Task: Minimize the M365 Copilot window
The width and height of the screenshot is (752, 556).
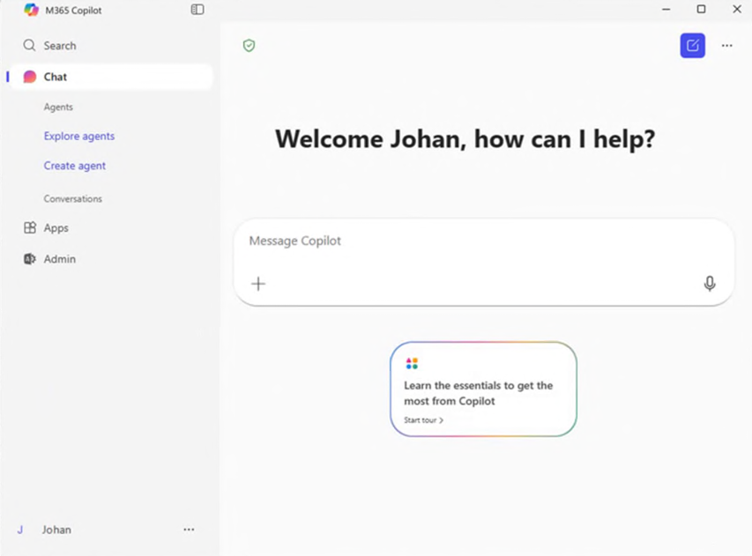Action: point(666,9)
